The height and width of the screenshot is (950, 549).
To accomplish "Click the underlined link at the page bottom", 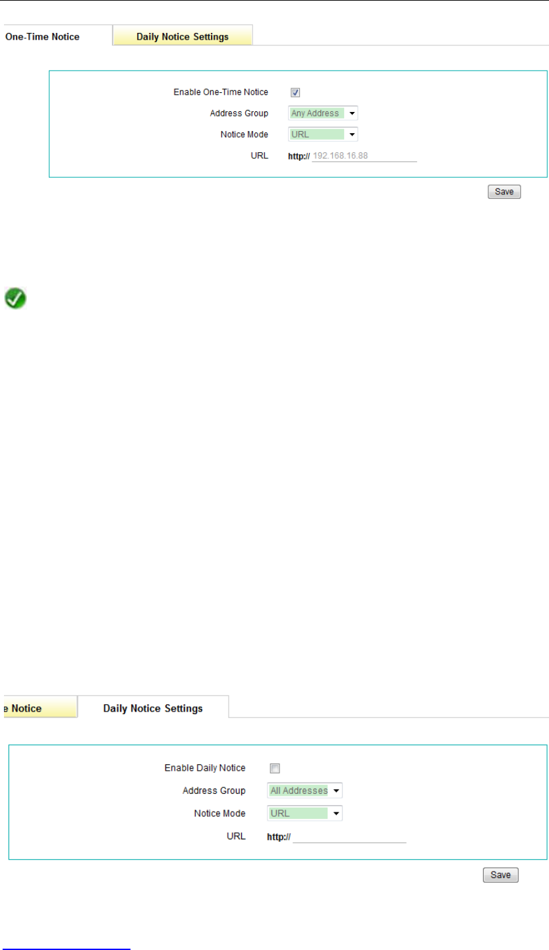I will pyautogui.click(x=66, y=948).
